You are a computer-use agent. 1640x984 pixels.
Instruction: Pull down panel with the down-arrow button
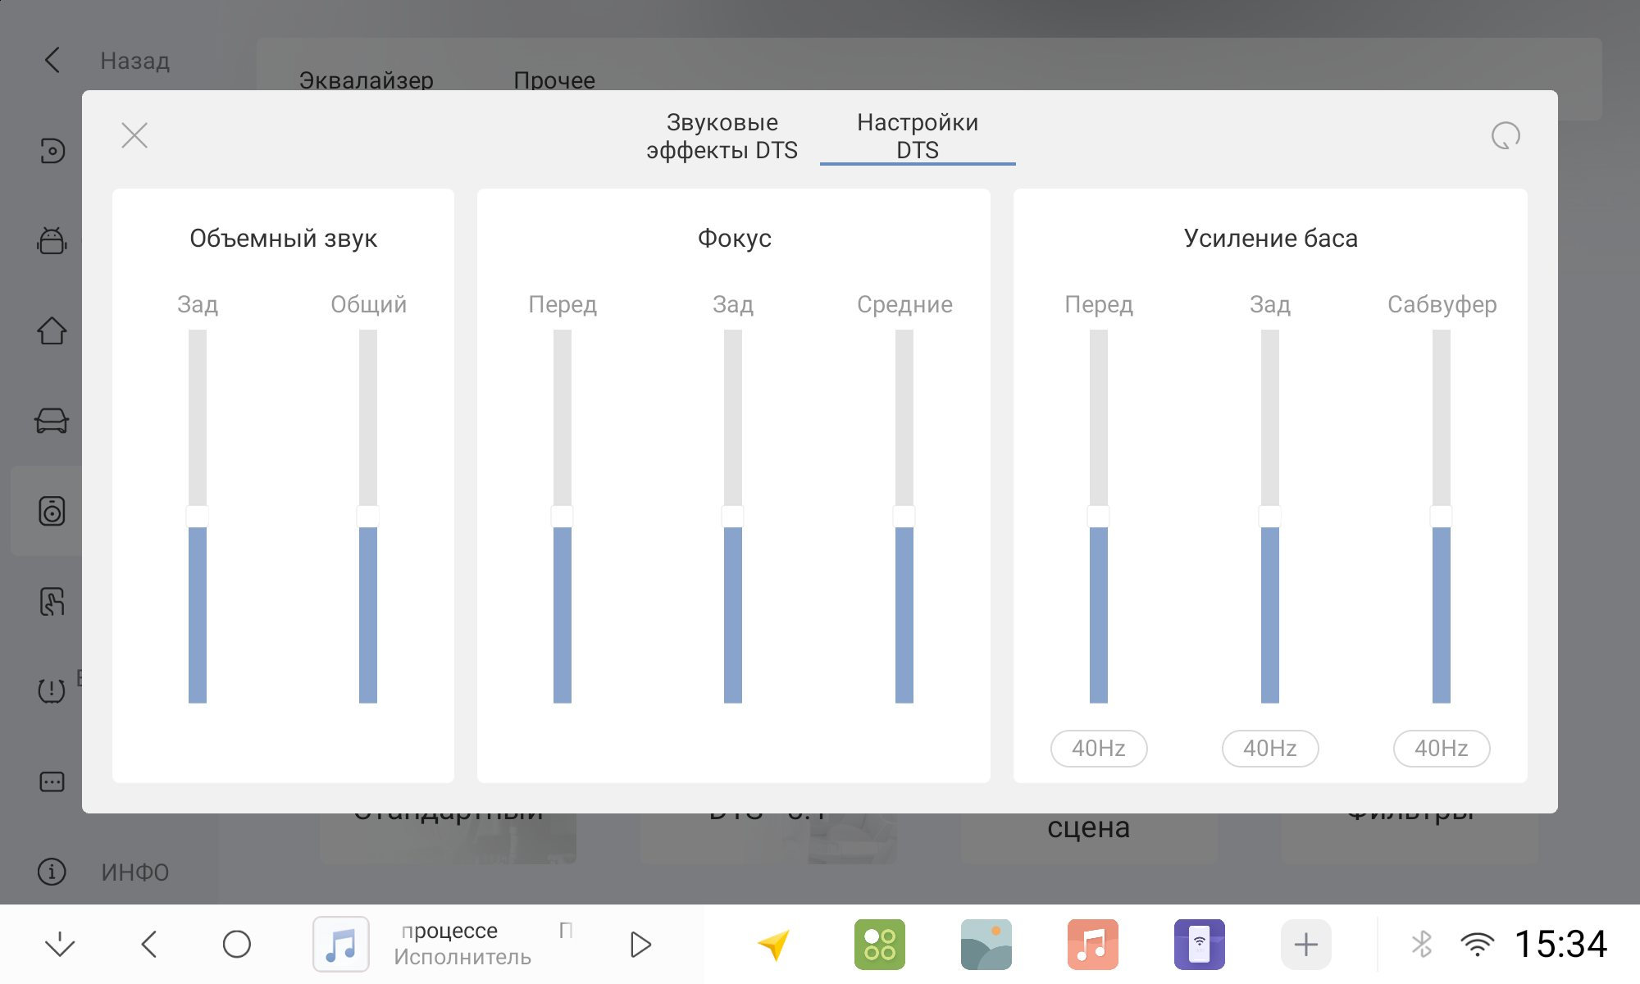coord(60,945)
